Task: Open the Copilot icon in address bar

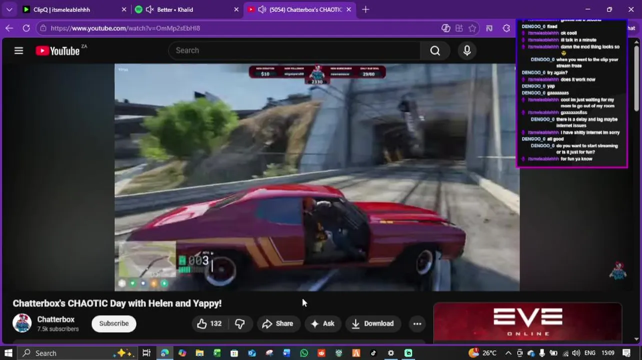Action: point(446,28)
